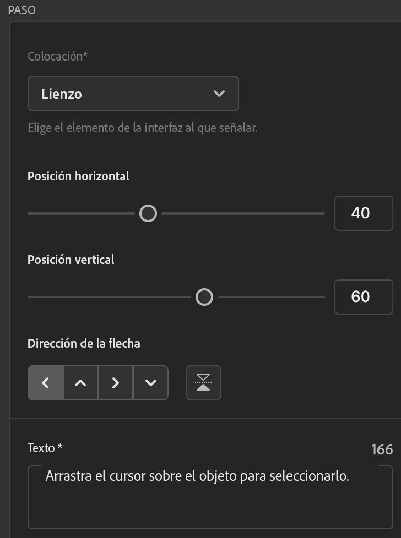Choose the right-pointing arrow direction
This screenshot has width=401, height=538.
(115, 383)
